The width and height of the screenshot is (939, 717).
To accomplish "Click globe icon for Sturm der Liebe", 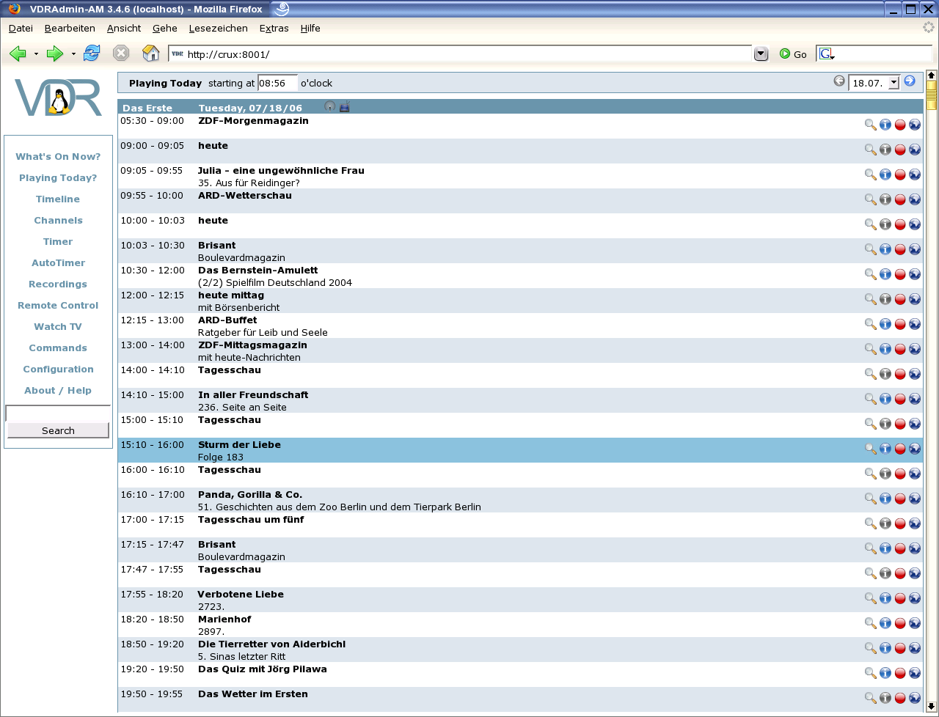I will (915, 449).
